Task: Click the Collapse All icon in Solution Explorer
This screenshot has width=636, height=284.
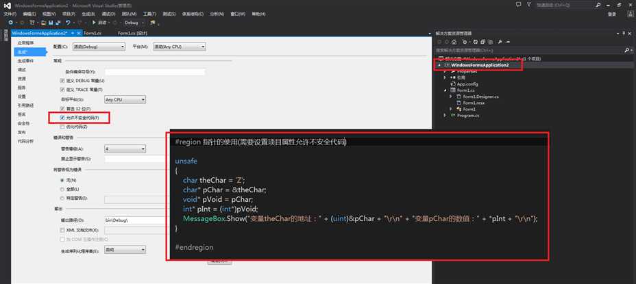Action: [x=482, y=42]
